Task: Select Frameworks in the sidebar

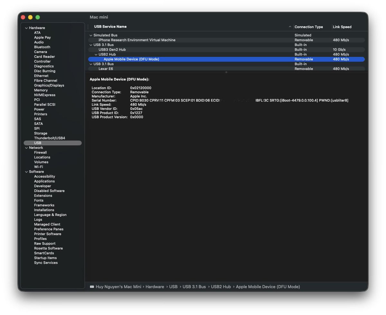Action: (44, 205)
